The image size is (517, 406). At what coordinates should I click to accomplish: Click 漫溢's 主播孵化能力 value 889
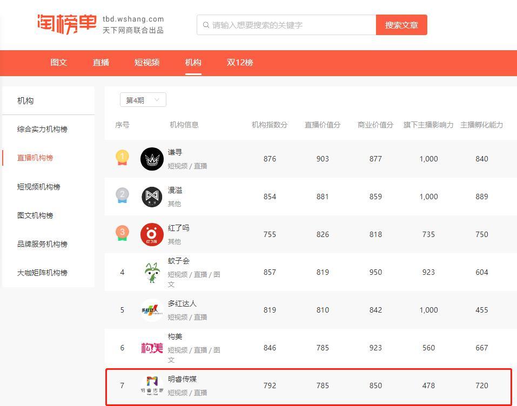click(x=482, y=197)
